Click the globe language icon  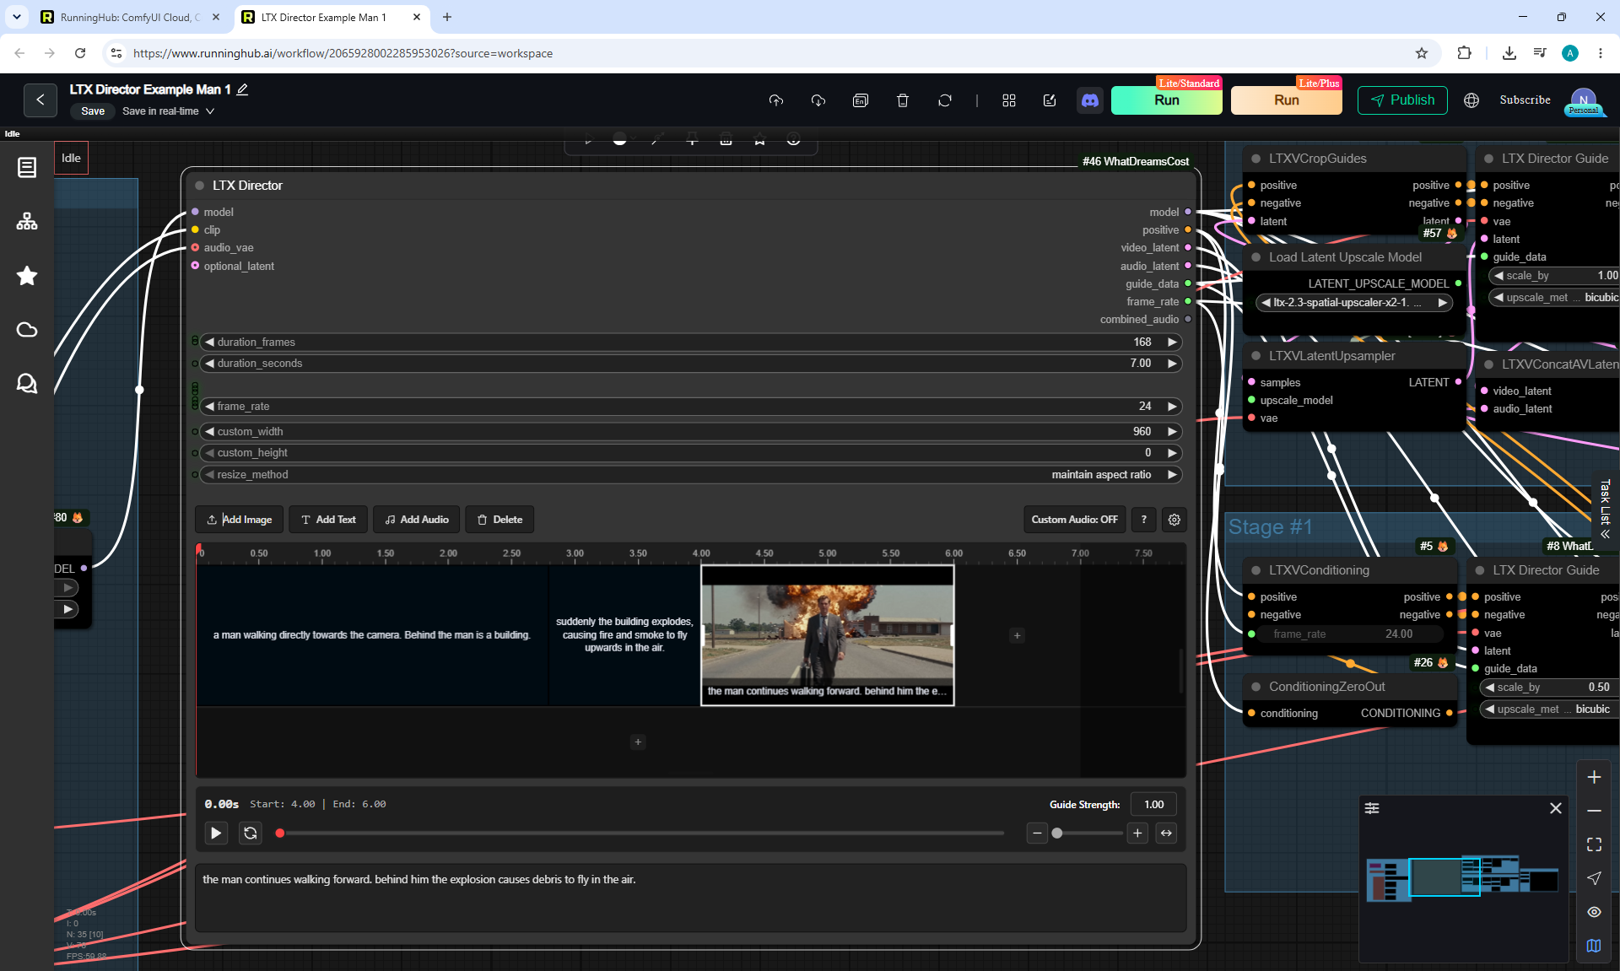1471,100
